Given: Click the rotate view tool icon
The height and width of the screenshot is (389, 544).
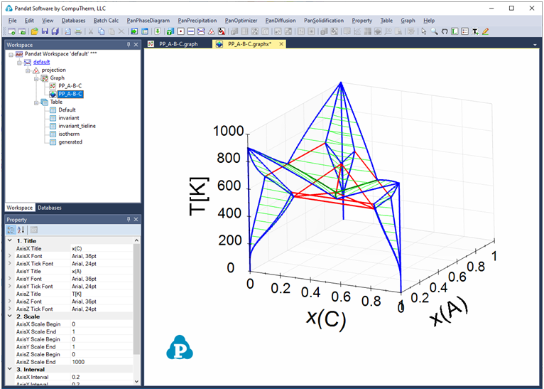Looking at the screenshot, I should click(x=445, y=32).
